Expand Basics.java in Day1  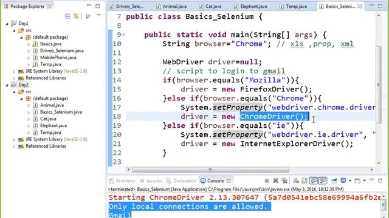29,44
